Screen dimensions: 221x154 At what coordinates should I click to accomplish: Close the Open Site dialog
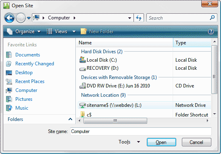tap(210, 4)
